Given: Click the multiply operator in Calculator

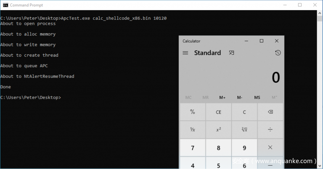Looking at the screenshot, I should coord(270,148).
